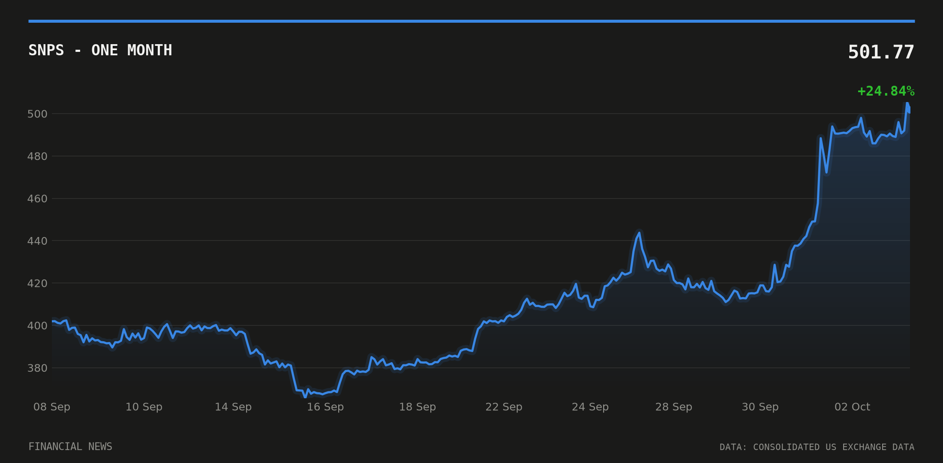The image size is (943, 463).
Task: Select the 18 Sep date label
Action: 417,407
